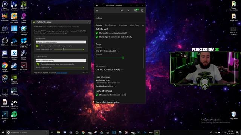Select the Control Center desktop icon
The height and width of the screenshot is (135, 241).
click(x=24, y=55)
